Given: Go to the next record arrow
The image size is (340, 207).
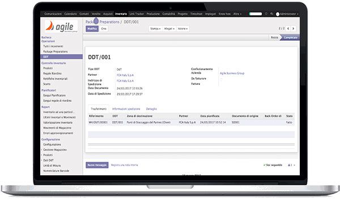Looking at the screenshot, I should (294, 28).
